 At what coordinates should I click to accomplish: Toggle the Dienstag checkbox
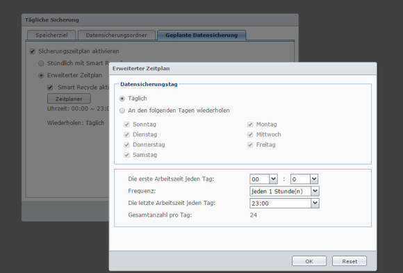[126, 135]
